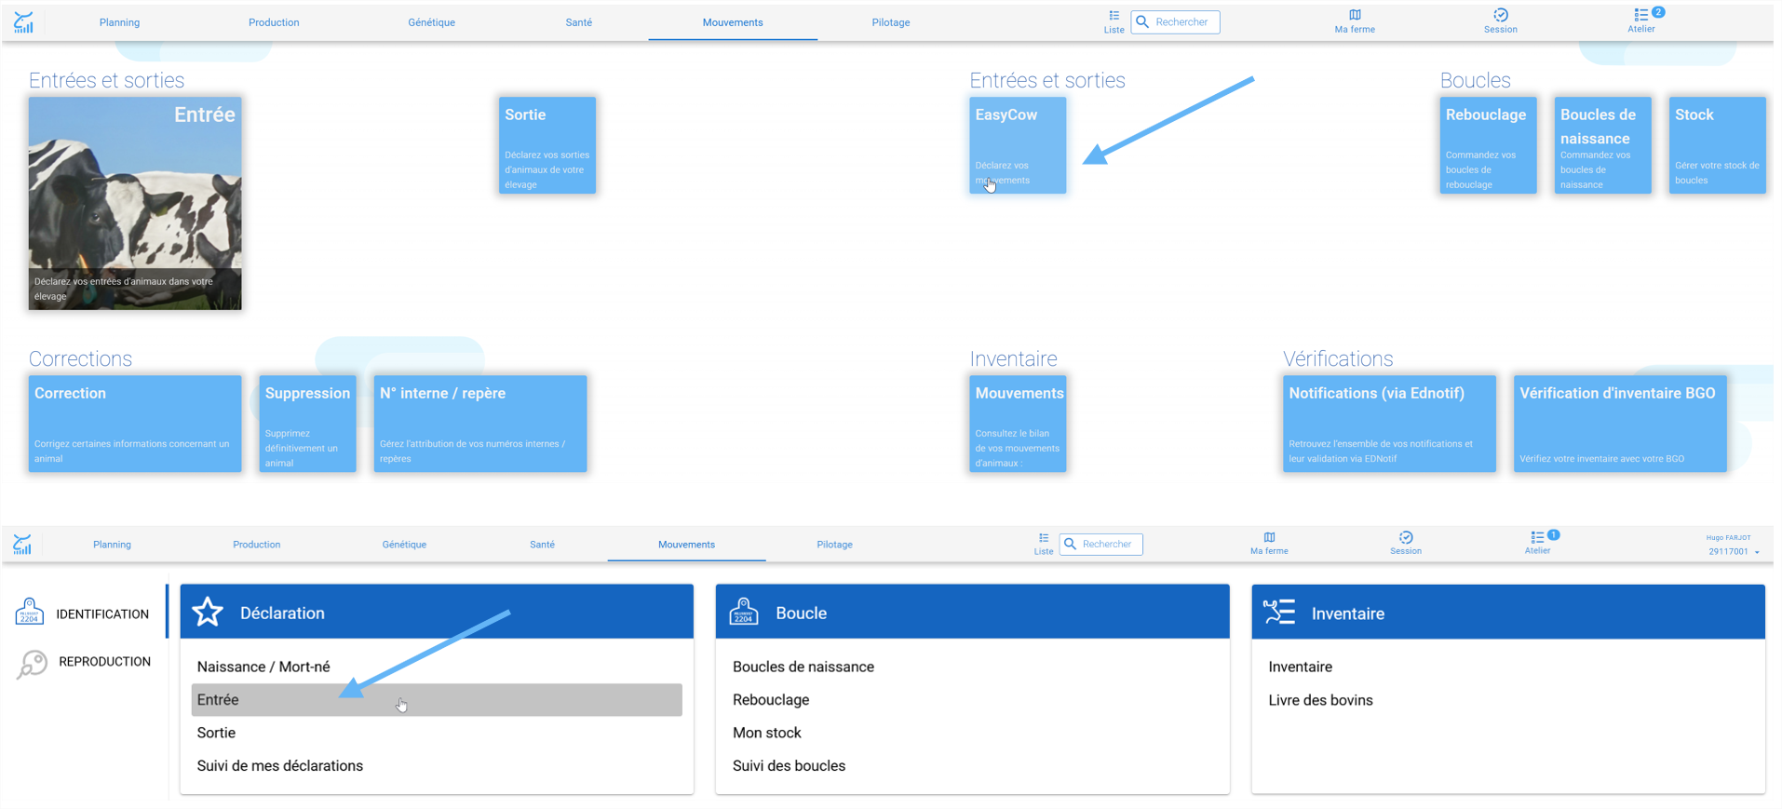Open the Stock tile

pos(1717,145)
